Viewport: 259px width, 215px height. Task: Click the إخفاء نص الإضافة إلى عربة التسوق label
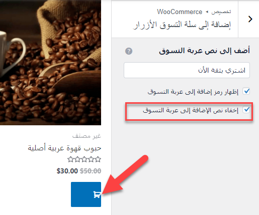click(x=191, y=110)
